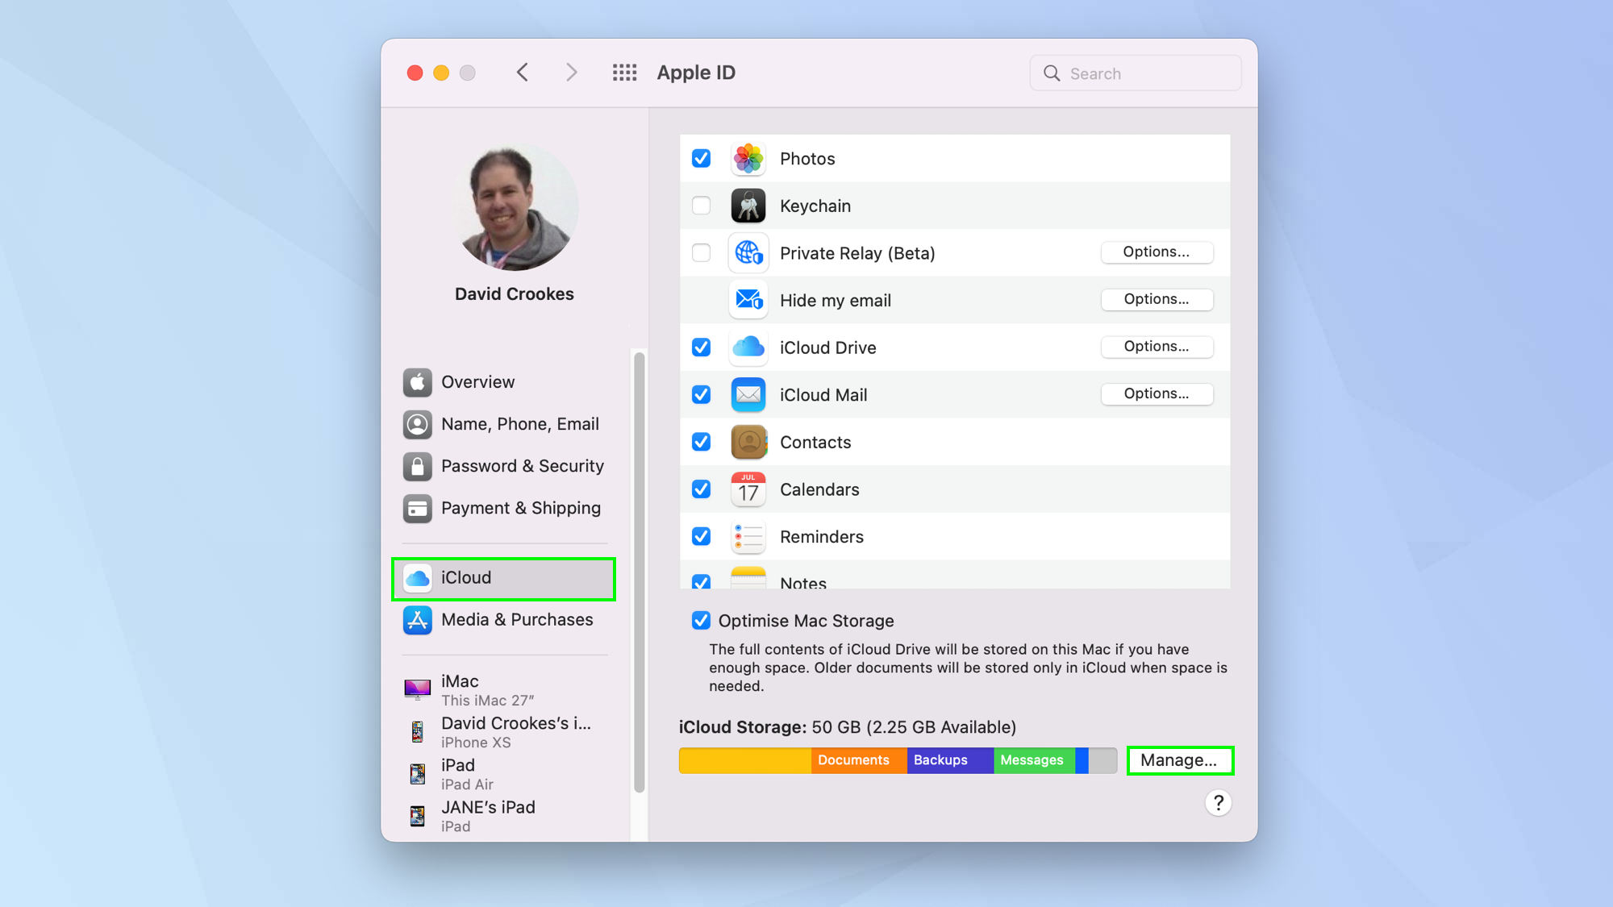Image resolution: width=1613 pixels, height=907 pixels.
Task: Open the Hide My Email icon
Action: 748,299
